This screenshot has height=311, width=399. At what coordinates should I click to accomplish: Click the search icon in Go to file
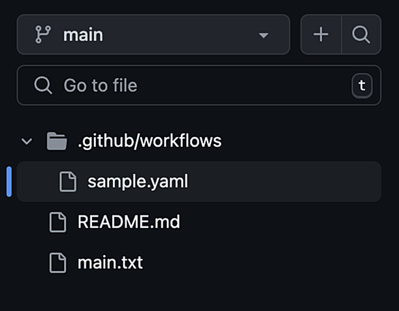pyautogui.click(x=44, y=85)
